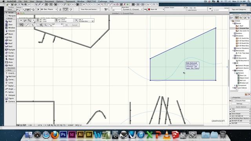
Task: Choose the Morph tool
Action: [10, 56]
